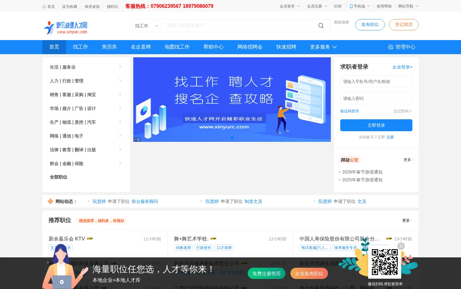
Task: Open the 2026年春节放假通知 announcement
Action: 362,172
